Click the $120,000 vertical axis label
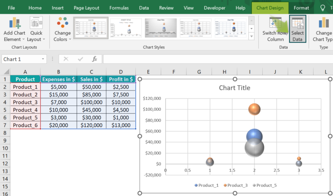This screenshot has height=196, width=333. coord(152,98)
